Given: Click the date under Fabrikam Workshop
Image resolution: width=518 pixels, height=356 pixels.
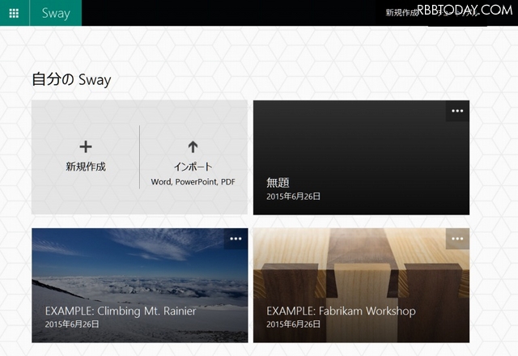Looking at the screenshot, I should pyautogui.click(x=293, y=324).
